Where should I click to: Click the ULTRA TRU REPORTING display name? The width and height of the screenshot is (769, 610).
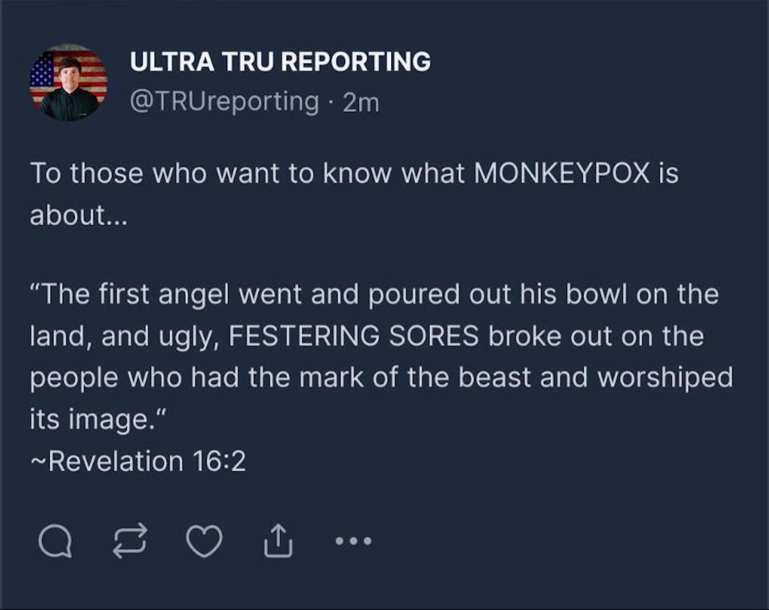click(x=280, y=61)
